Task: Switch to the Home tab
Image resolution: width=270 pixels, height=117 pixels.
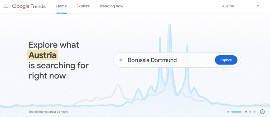Action: 61,6
